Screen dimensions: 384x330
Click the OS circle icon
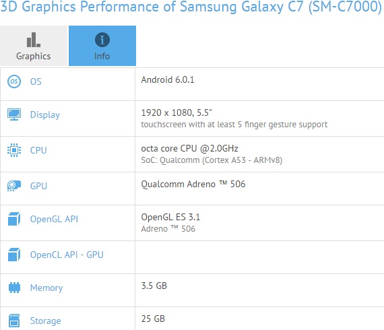pyautogui.click(x=14, y=81)
